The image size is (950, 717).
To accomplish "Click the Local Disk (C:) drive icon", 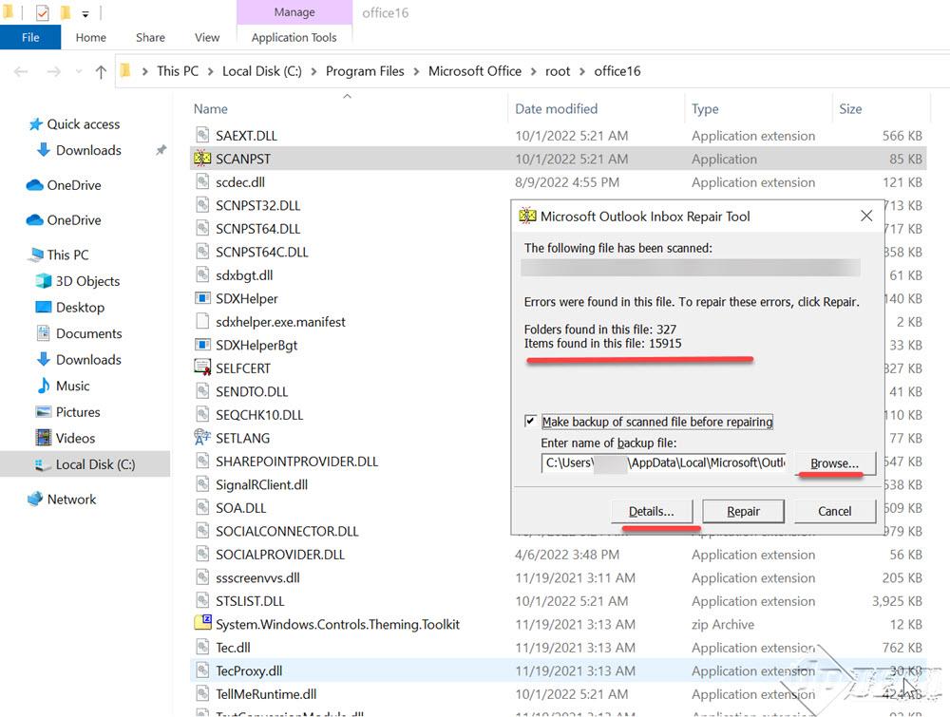I will [43, 464].
